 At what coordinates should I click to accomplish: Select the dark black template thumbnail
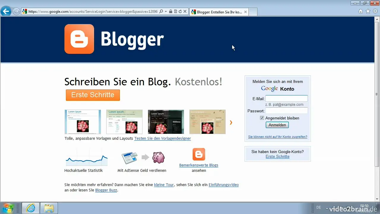pos(166,122)
